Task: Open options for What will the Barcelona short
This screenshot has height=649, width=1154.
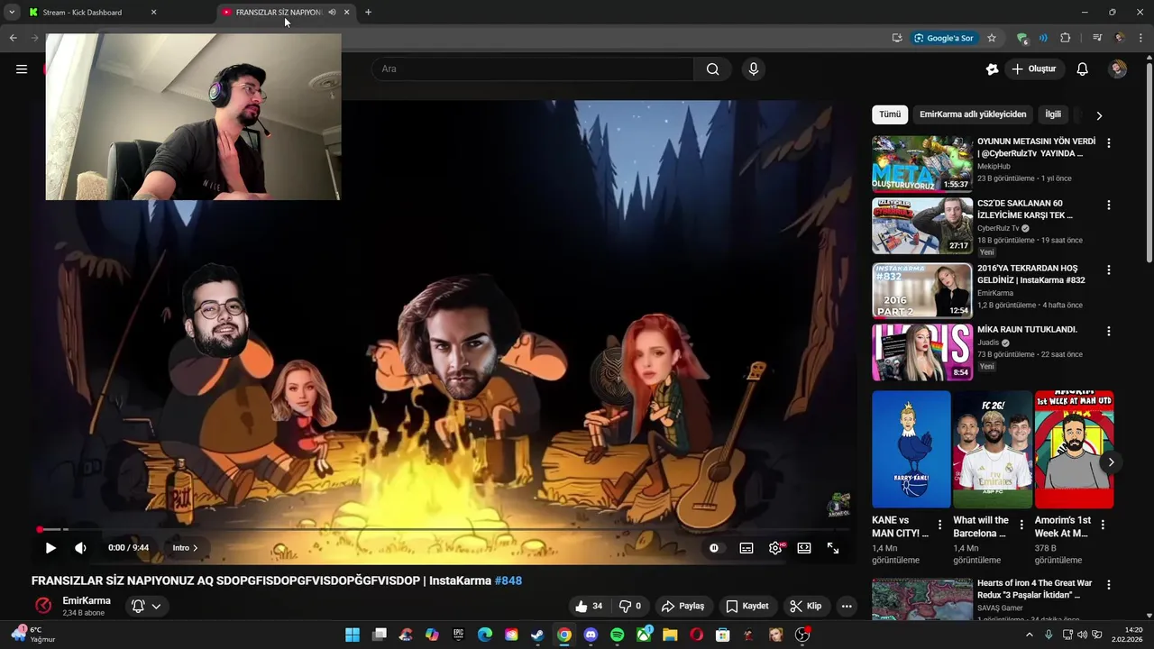Action: (1021, 524)
